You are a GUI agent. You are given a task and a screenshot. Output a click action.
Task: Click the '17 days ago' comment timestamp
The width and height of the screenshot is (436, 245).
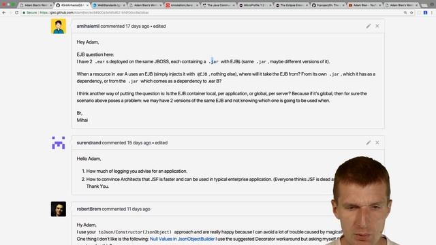pyautogui.click(x=138, y=26)
